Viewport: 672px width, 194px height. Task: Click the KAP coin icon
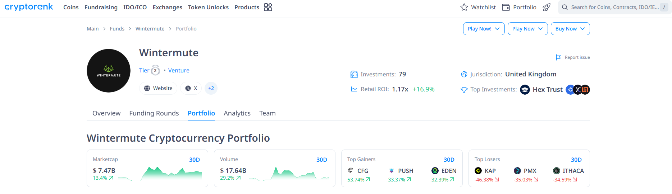[x=478, y=171]
